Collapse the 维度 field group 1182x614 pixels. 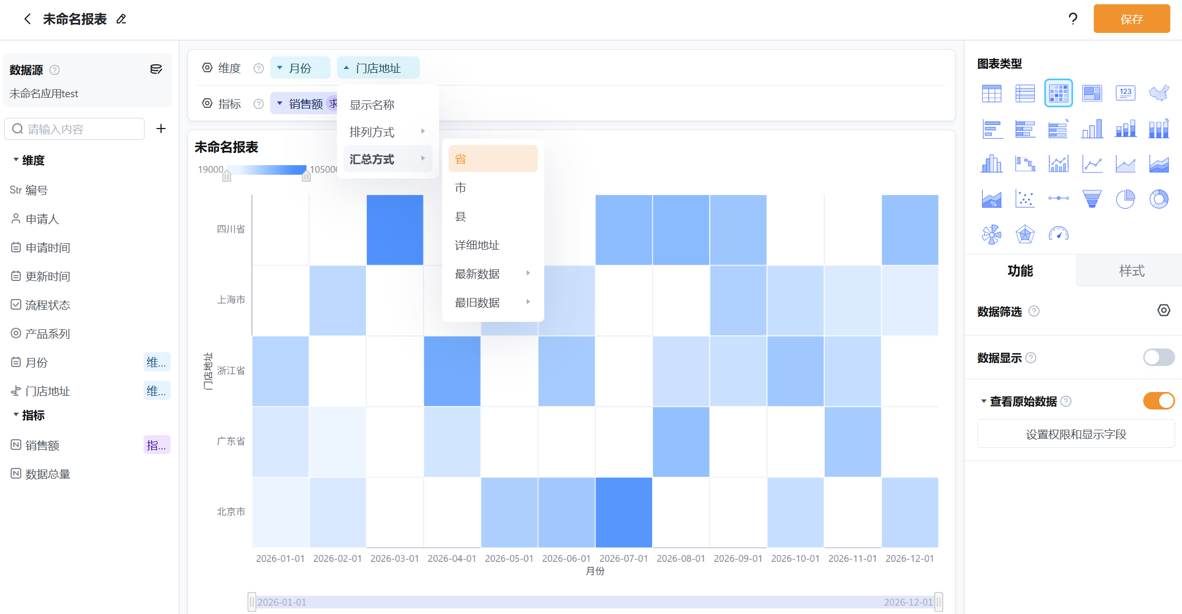(x=16, y=160)
